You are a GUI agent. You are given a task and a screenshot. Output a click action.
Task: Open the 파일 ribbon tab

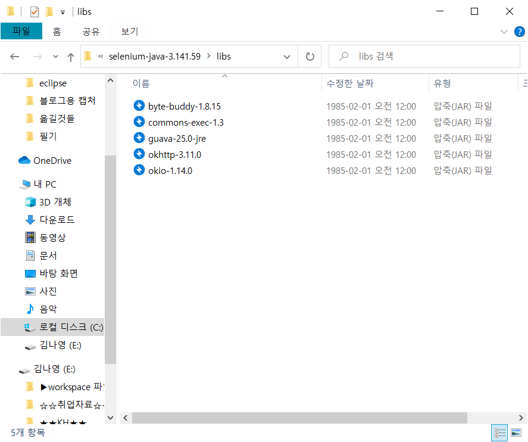(21, 31)
